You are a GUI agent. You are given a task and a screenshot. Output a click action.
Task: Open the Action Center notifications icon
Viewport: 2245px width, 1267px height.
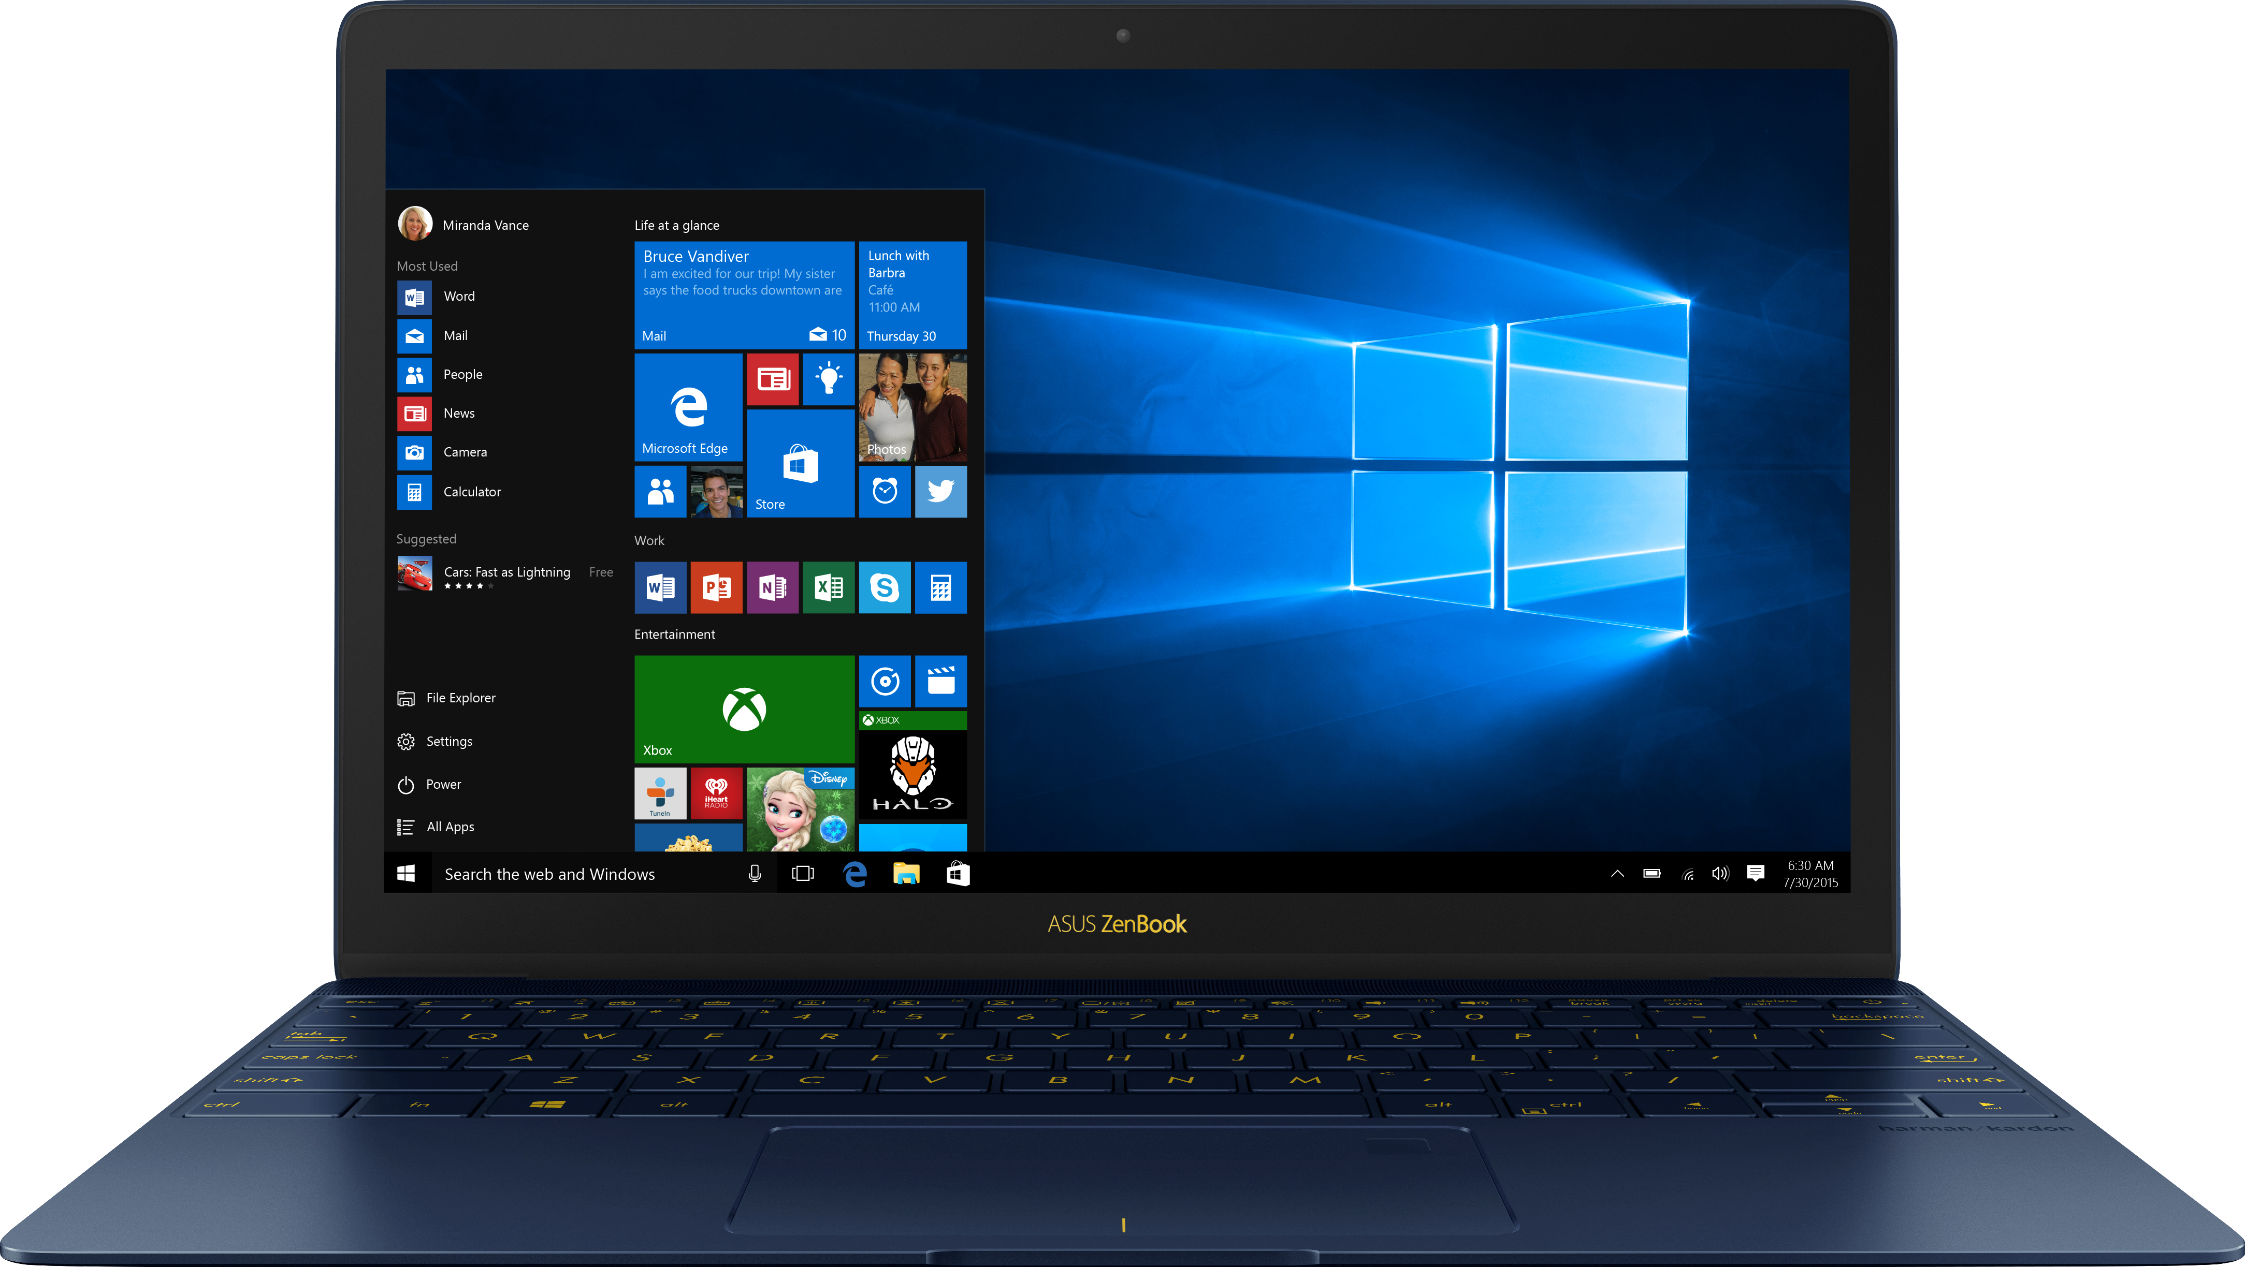pyautogui.click(x=1755, y=874)
